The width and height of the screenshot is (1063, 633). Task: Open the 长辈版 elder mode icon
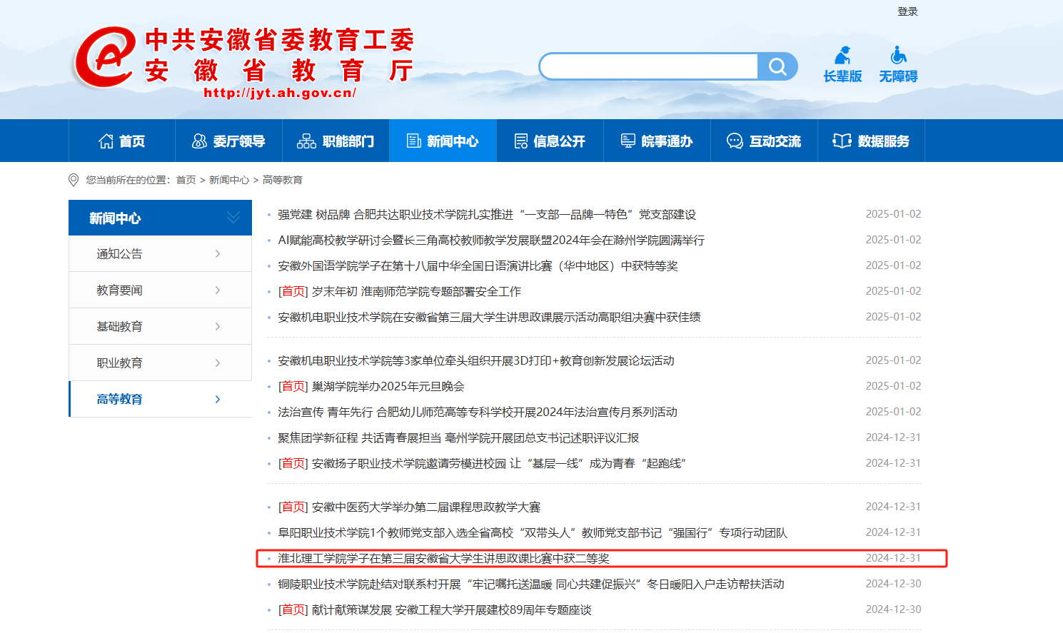click(842, 56)
